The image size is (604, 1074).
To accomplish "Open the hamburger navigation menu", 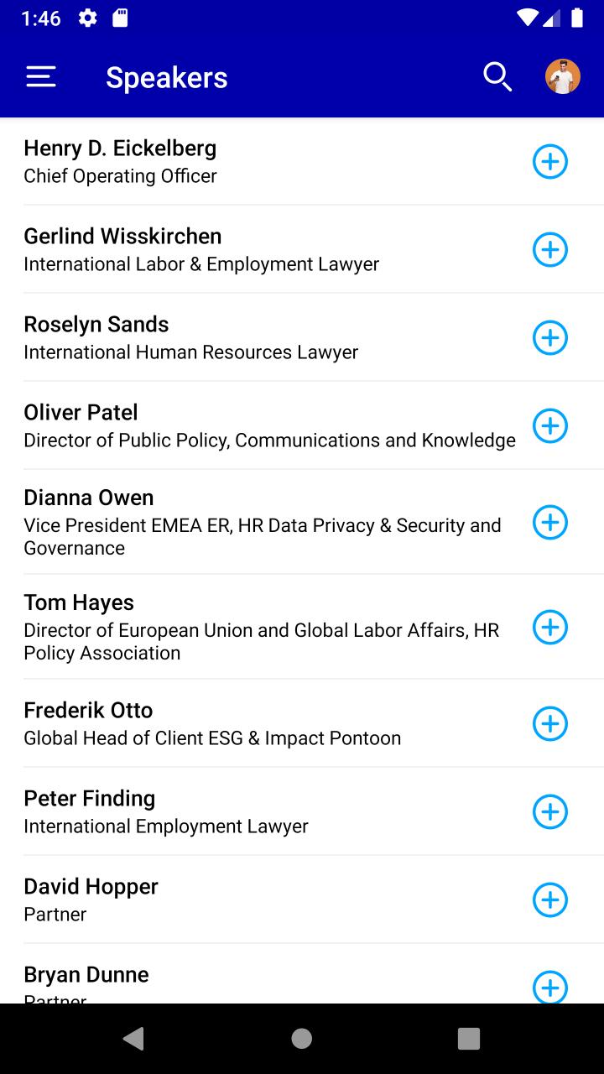I will point(41,77).
